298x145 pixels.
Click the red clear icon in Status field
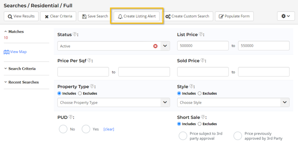[155, 46]
